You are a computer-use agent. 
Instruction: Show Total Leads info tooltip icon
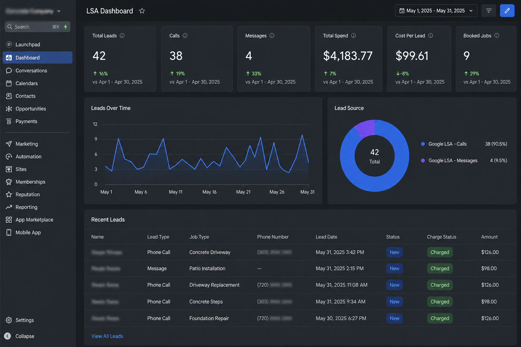(122, 36)
